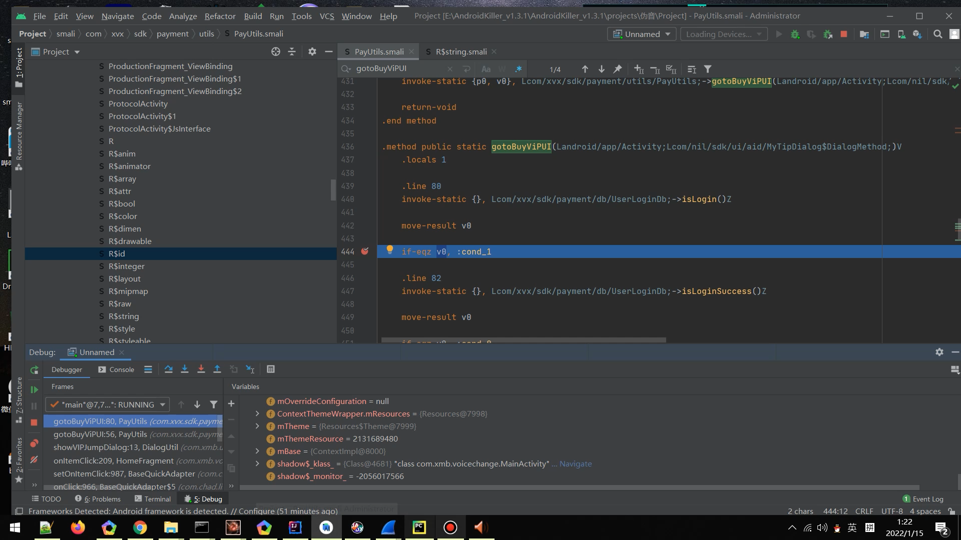
Task: Toggle Regex option in search bar
Action: 518,69
